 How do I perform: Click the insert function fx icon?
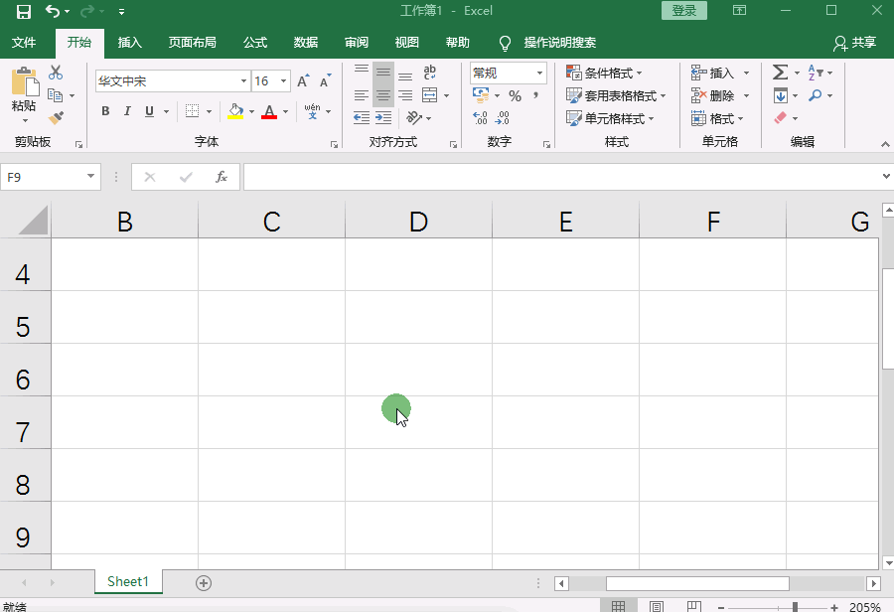(x=222, y=177)
